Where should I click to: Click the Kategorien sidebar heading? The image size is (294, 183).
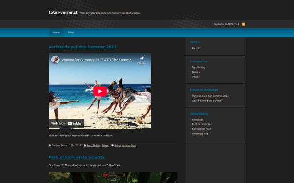(x=198, y=61)
